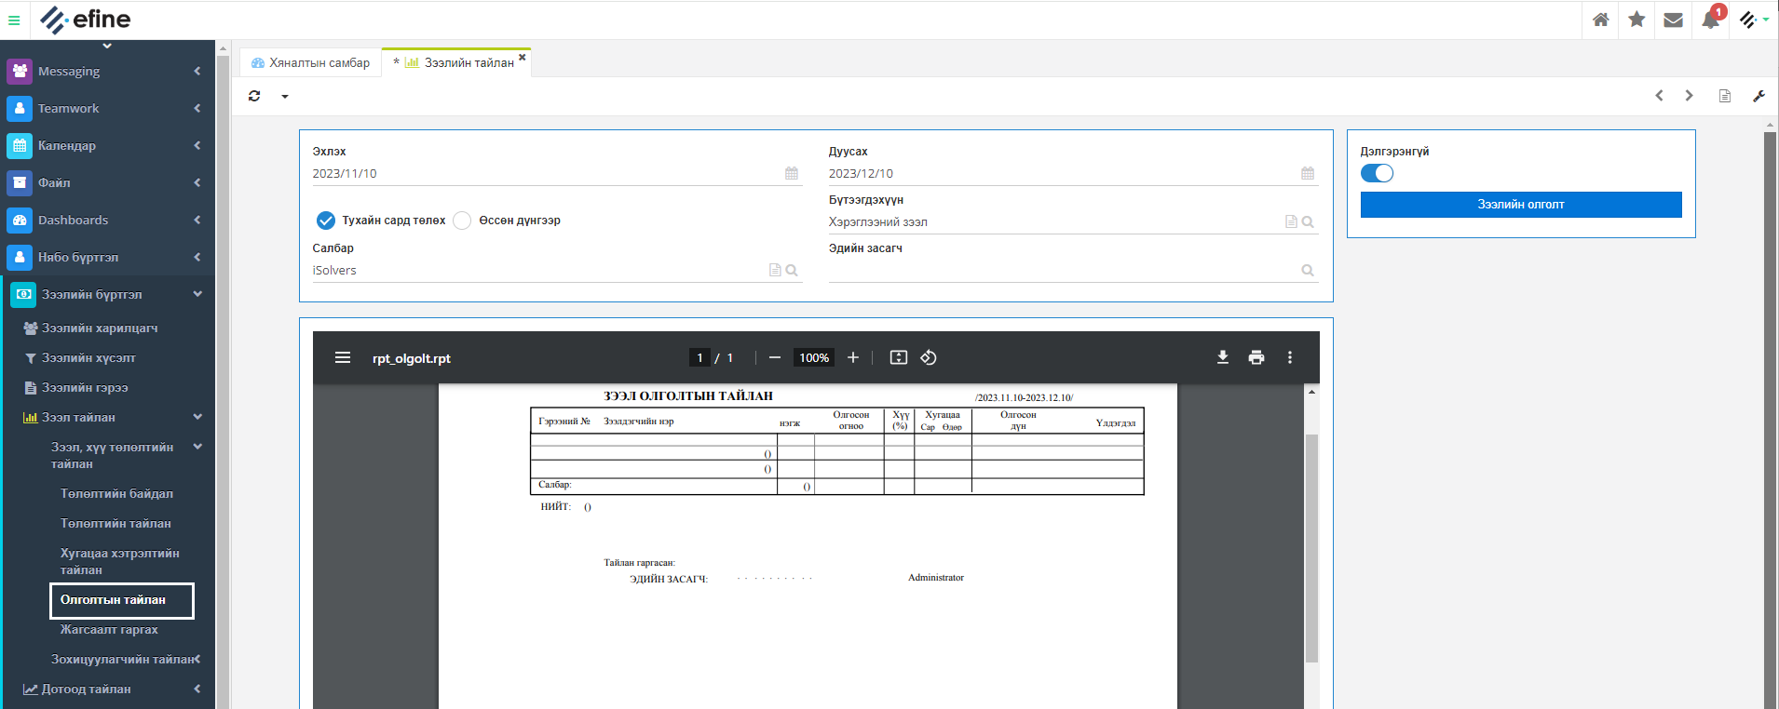Open the efine user menu dropdown

1754,20
